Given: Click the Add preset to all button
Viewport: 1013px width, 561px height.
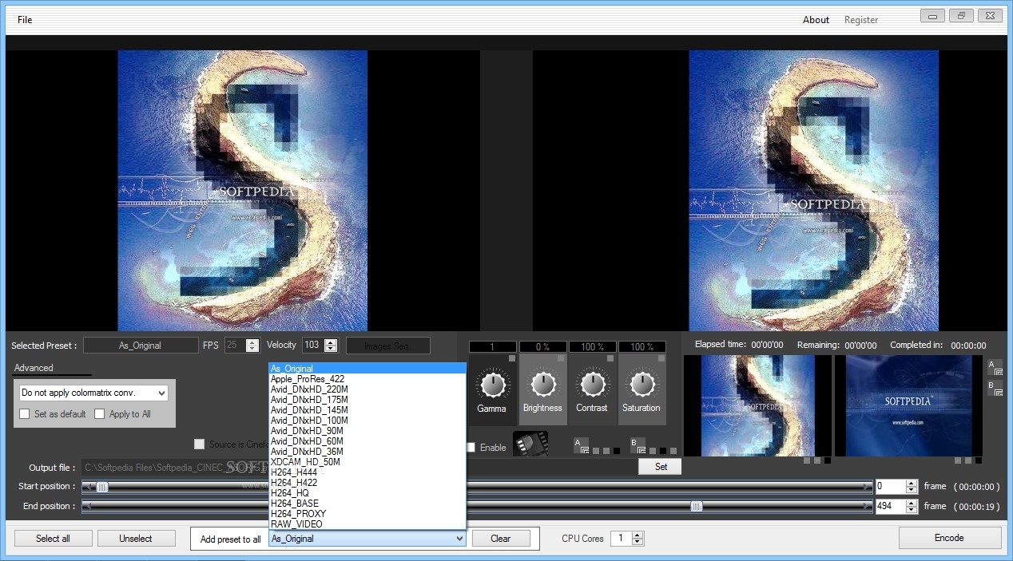Looking at the screenshot, I should click(230, 539).
